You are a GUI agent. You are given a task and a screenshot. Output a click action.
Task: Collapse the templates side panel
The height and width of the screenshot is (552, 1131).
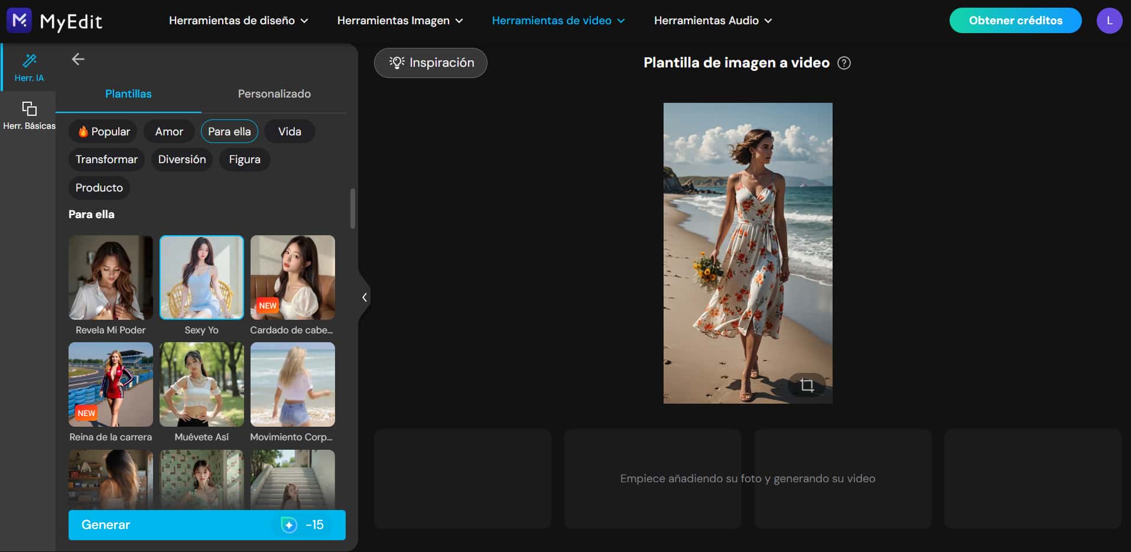pyautogui.click(x=364, y=297)
